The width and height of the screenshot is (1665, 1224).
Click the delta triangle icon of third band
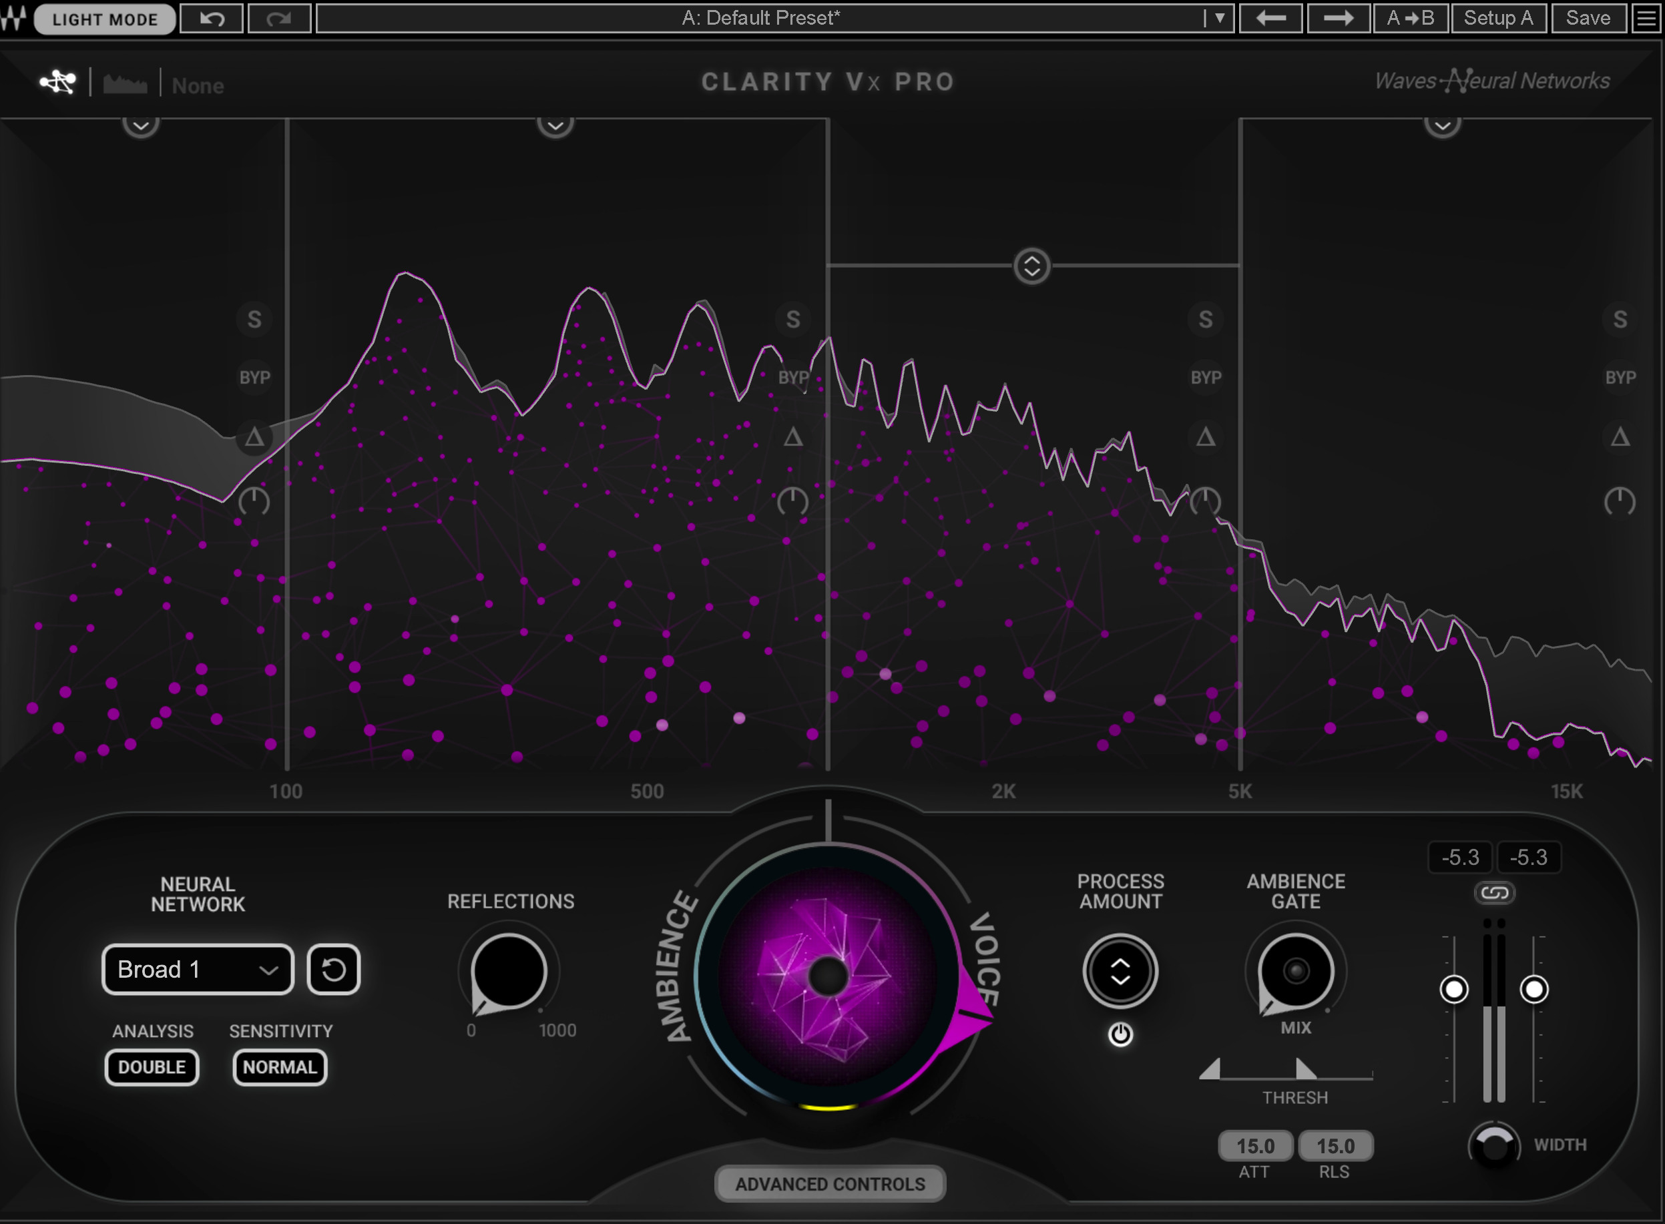pos(1206,437)
